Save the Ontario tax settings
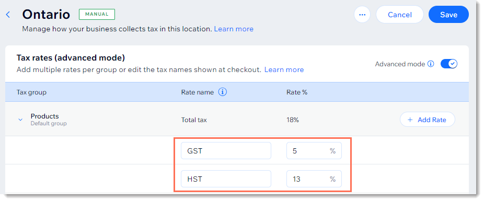484x202 pixels. 448,15
